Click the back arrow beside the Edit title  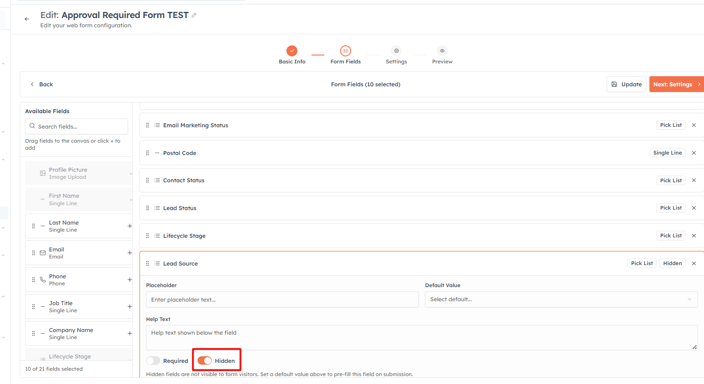coord(27,19)
